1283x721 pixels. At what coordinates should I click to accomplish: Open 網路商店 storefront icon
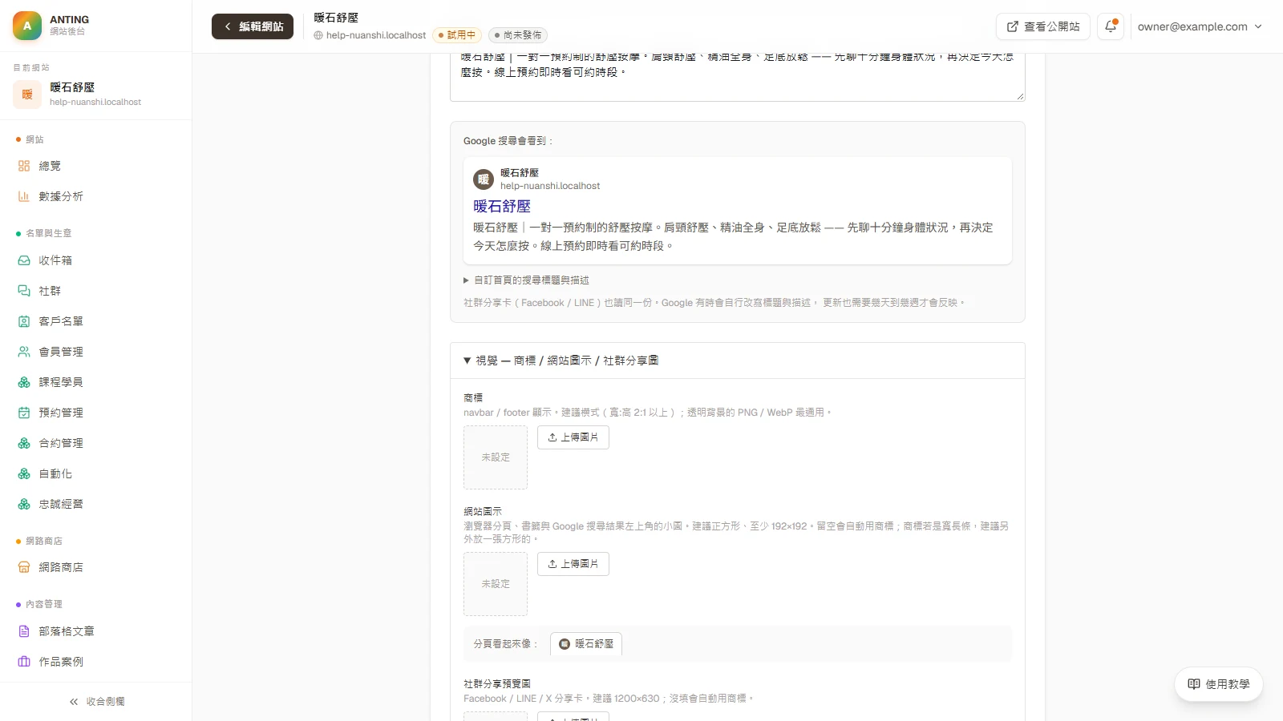(24, 567)
